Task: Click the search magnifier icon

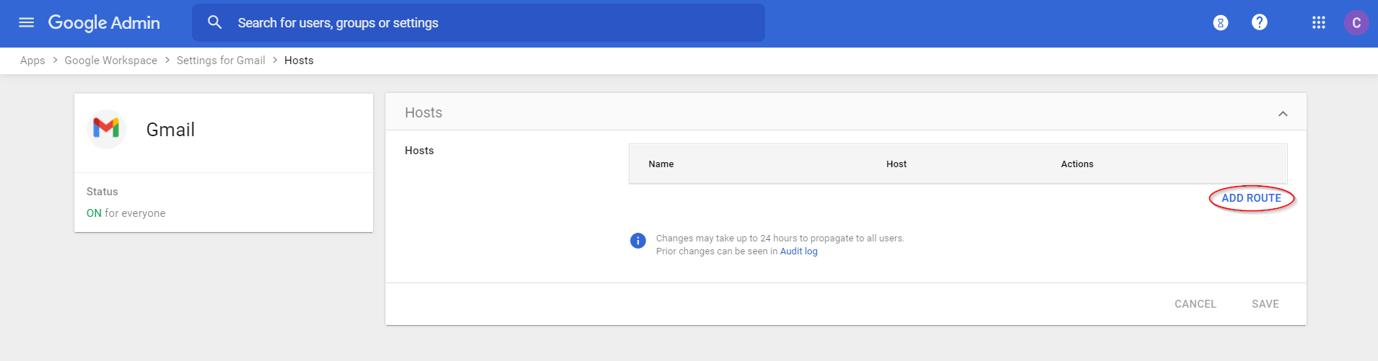Action: coord(214,22)
